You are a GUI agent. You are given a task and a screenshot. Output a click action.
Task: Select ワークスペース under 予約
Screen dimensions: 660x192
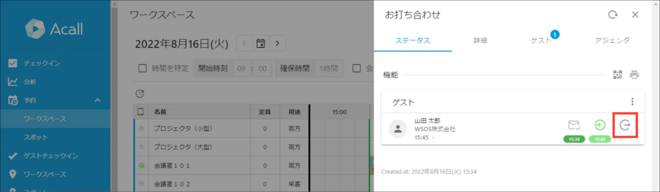point(55,119)
